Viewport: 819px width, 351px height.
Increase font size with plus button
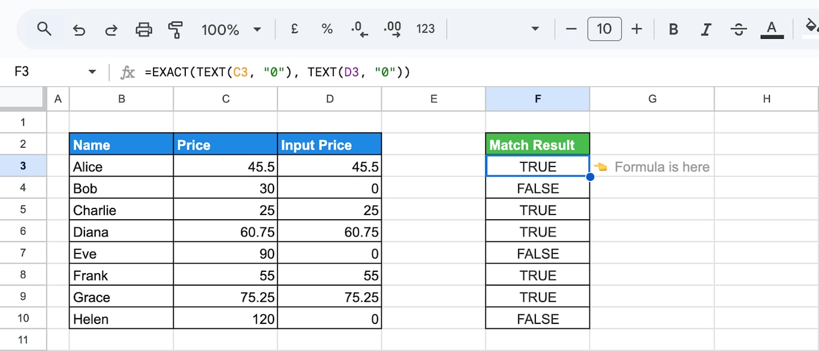637,29
